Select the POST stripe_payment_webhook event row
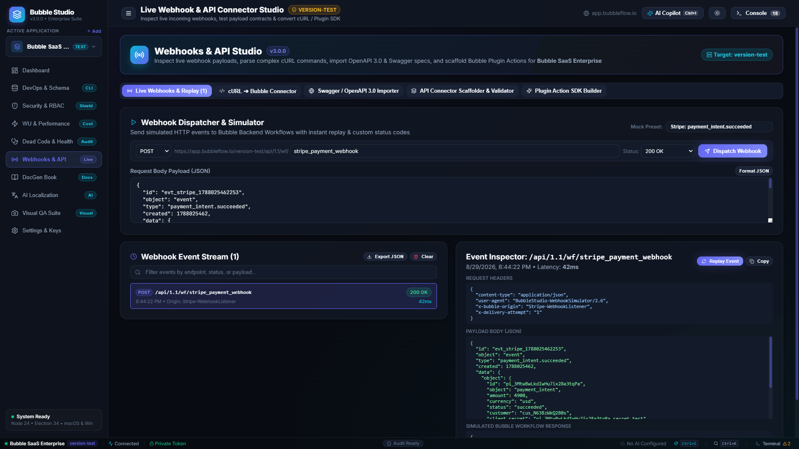 click(283, 296)
